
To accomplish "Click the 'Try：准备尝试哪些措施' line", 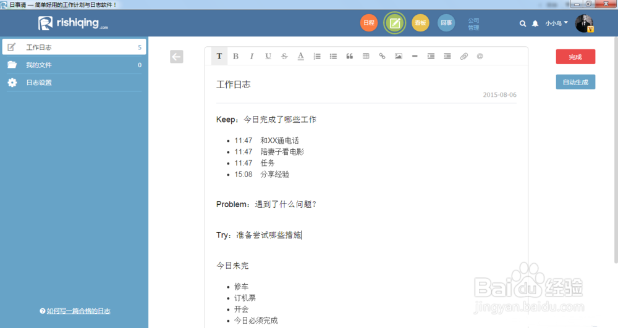I will click(259, 235).
